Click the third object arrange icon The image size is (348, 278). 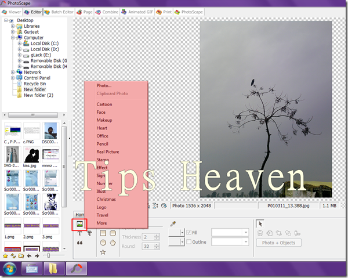(x=279, y=233)
